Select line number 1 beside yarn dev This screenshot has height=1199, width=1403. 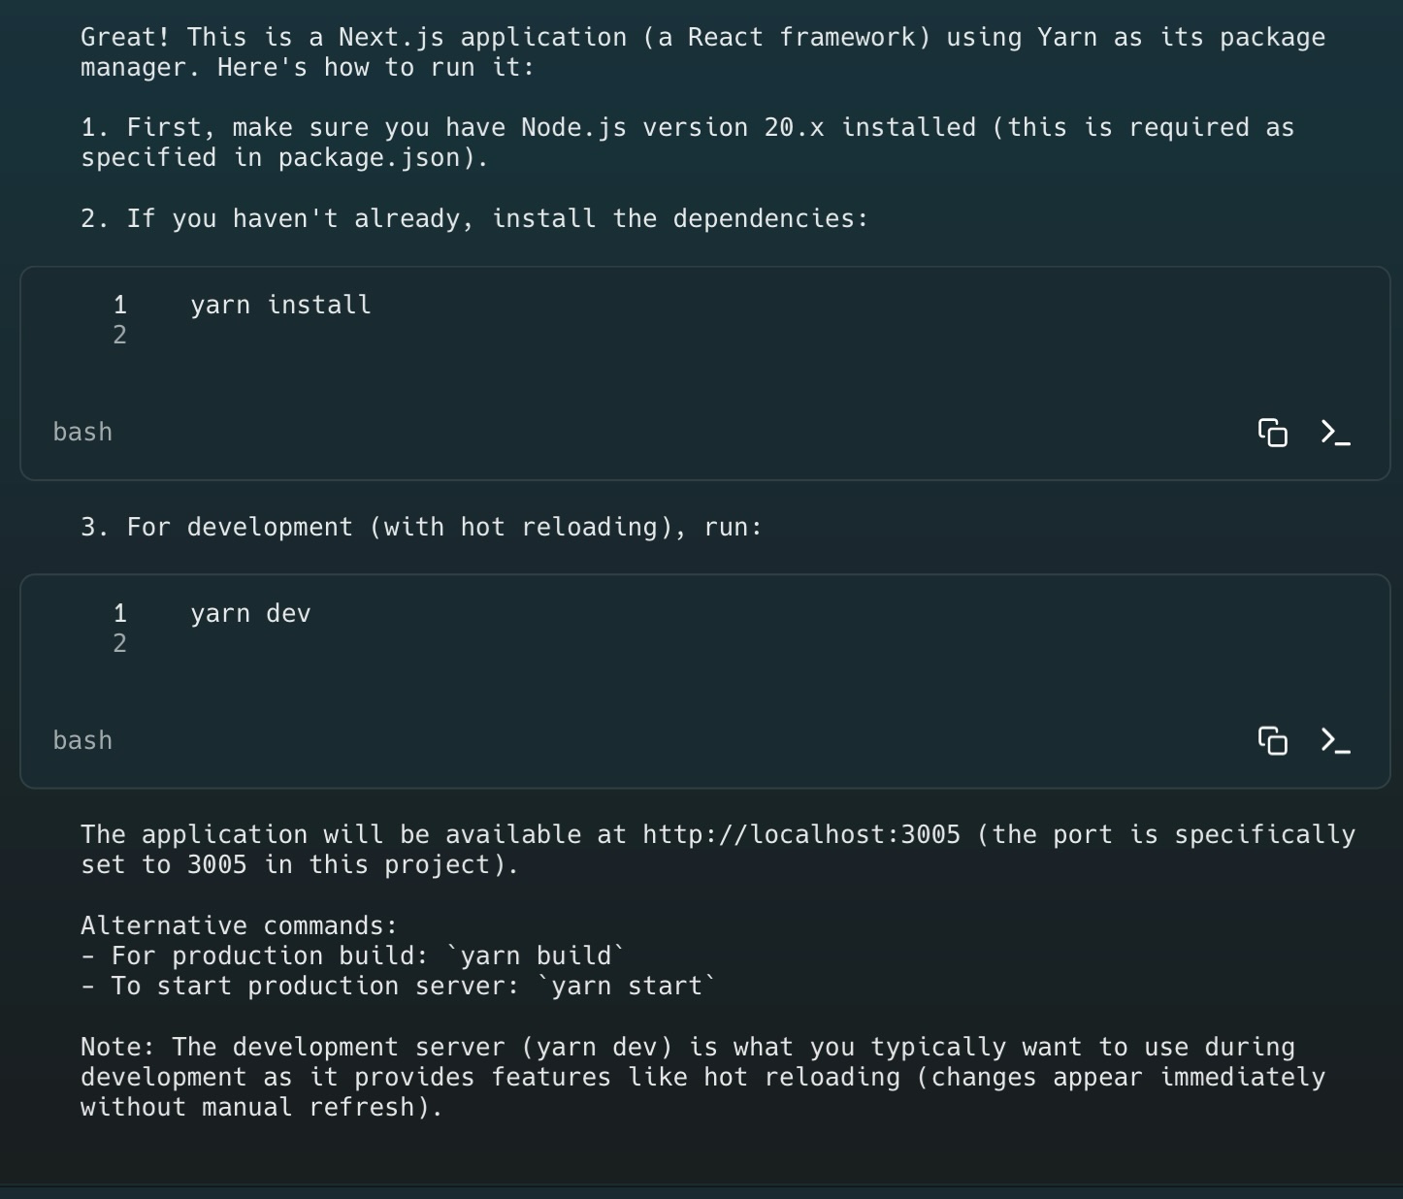pyautogui.click(x=119, y=614)
